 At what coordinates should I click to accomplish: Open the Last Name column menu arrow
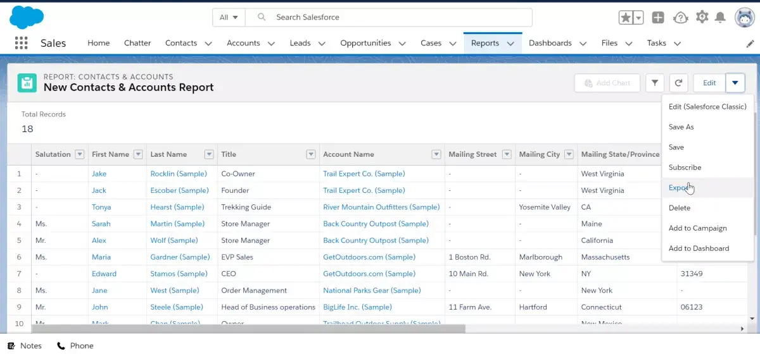tap(209, 154)
